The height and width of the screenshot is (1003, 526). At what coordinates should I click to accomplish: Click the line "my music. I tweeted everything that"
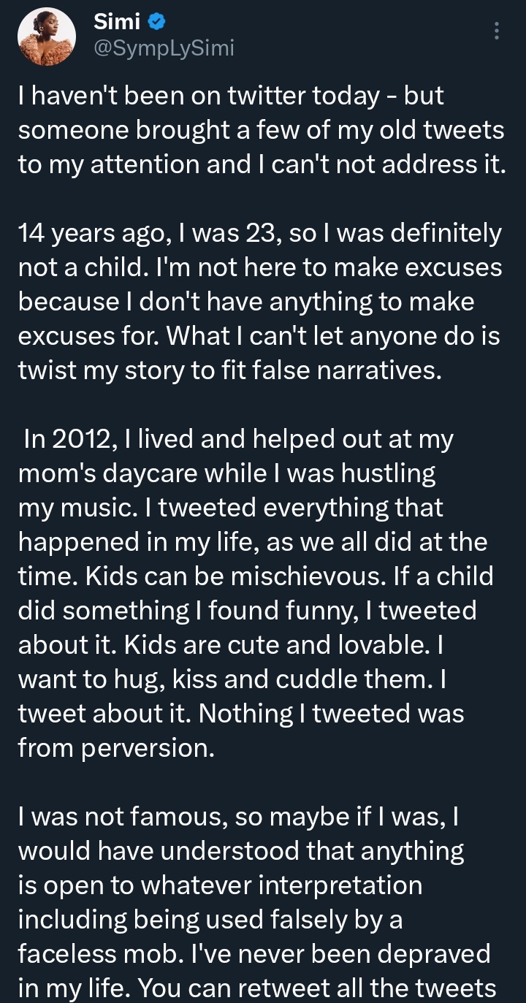(230, 508)
